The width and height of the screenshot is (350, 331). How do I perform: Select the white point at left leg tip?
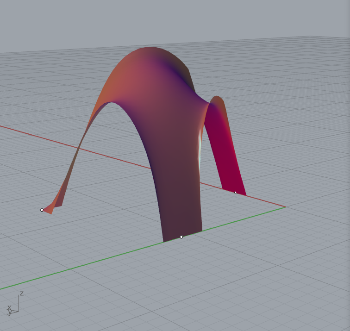click(42, 210)
